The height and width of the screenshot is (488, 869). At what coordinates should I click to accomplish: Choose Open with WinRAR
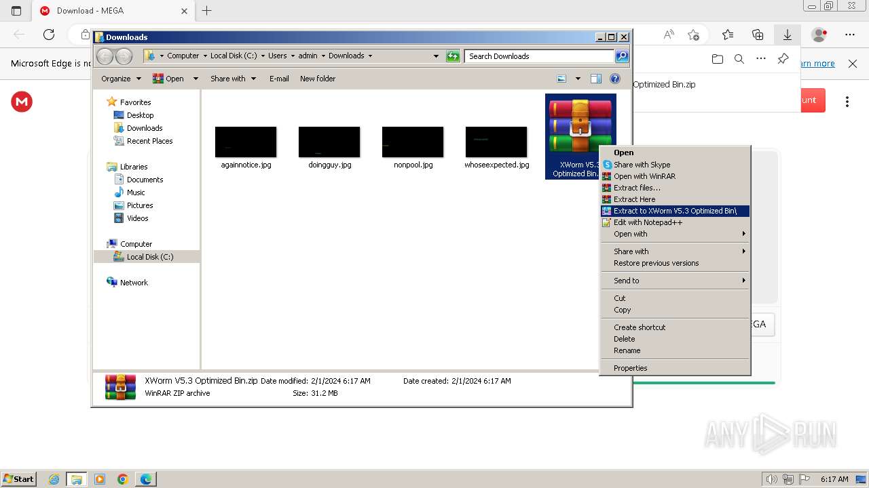(x=676, y=176)
